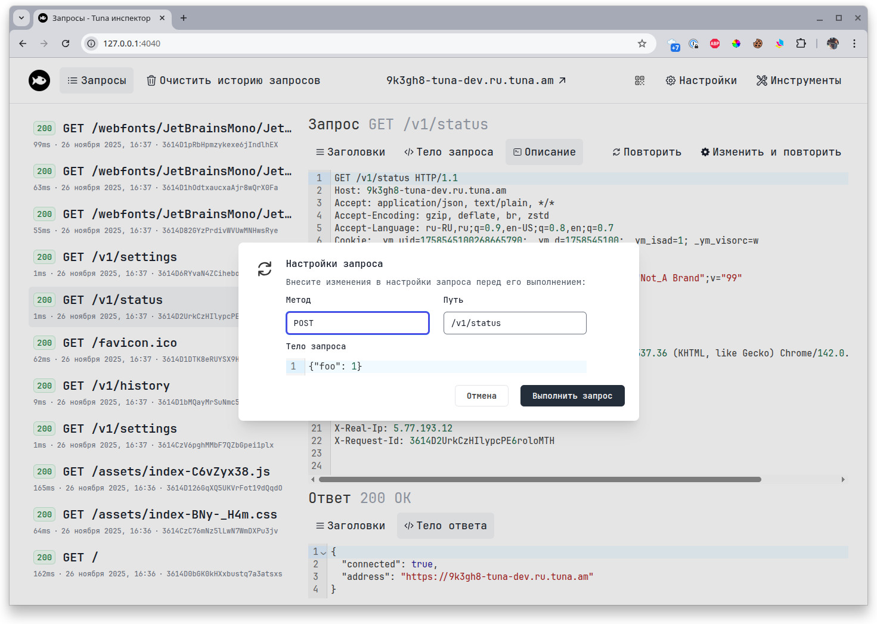Click Выполнить запрос button
877x624 pixels.
coord(572,396)
